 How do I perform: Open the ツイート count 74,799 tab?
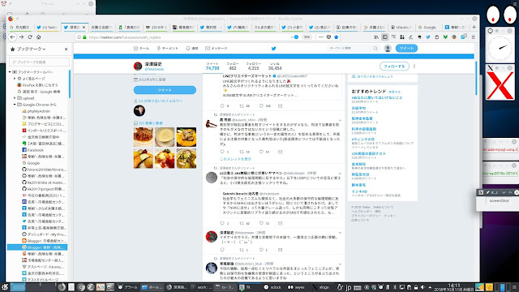212,67
